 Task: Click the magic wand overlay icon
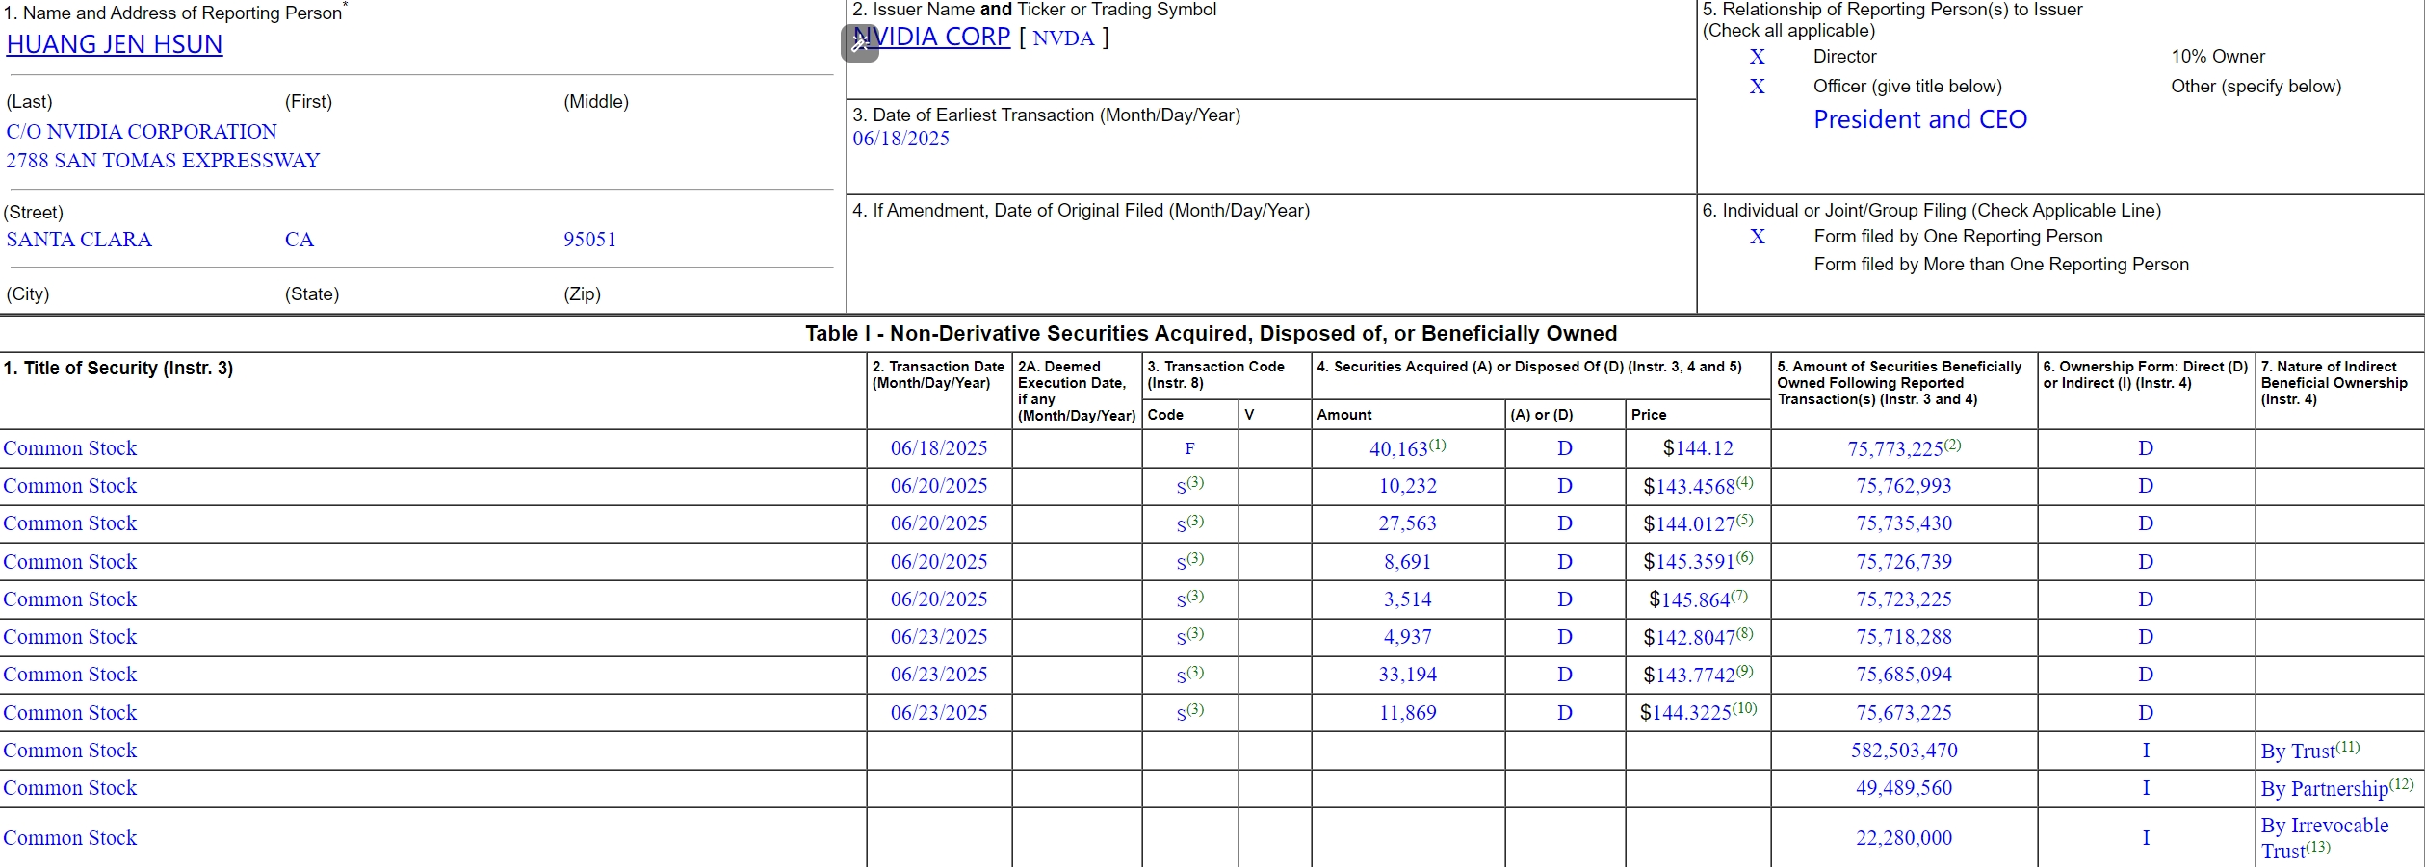(860, 43)
